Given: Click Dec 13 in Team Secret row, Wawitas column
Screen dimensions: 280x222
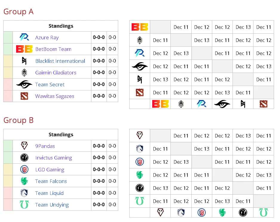Looking at the screenshot, I should pyautogui.click(x=264, y=66).
